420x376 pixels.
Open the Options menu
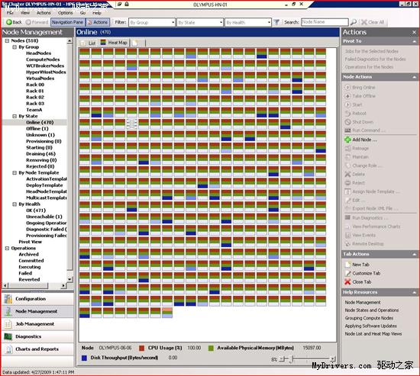(65, 13)
